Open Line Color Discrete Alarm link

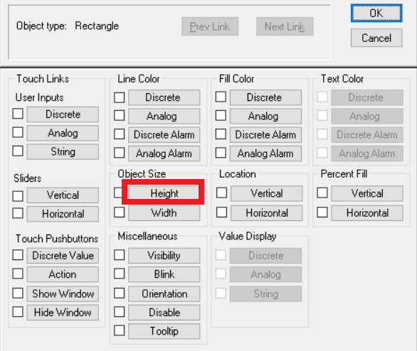164,134
